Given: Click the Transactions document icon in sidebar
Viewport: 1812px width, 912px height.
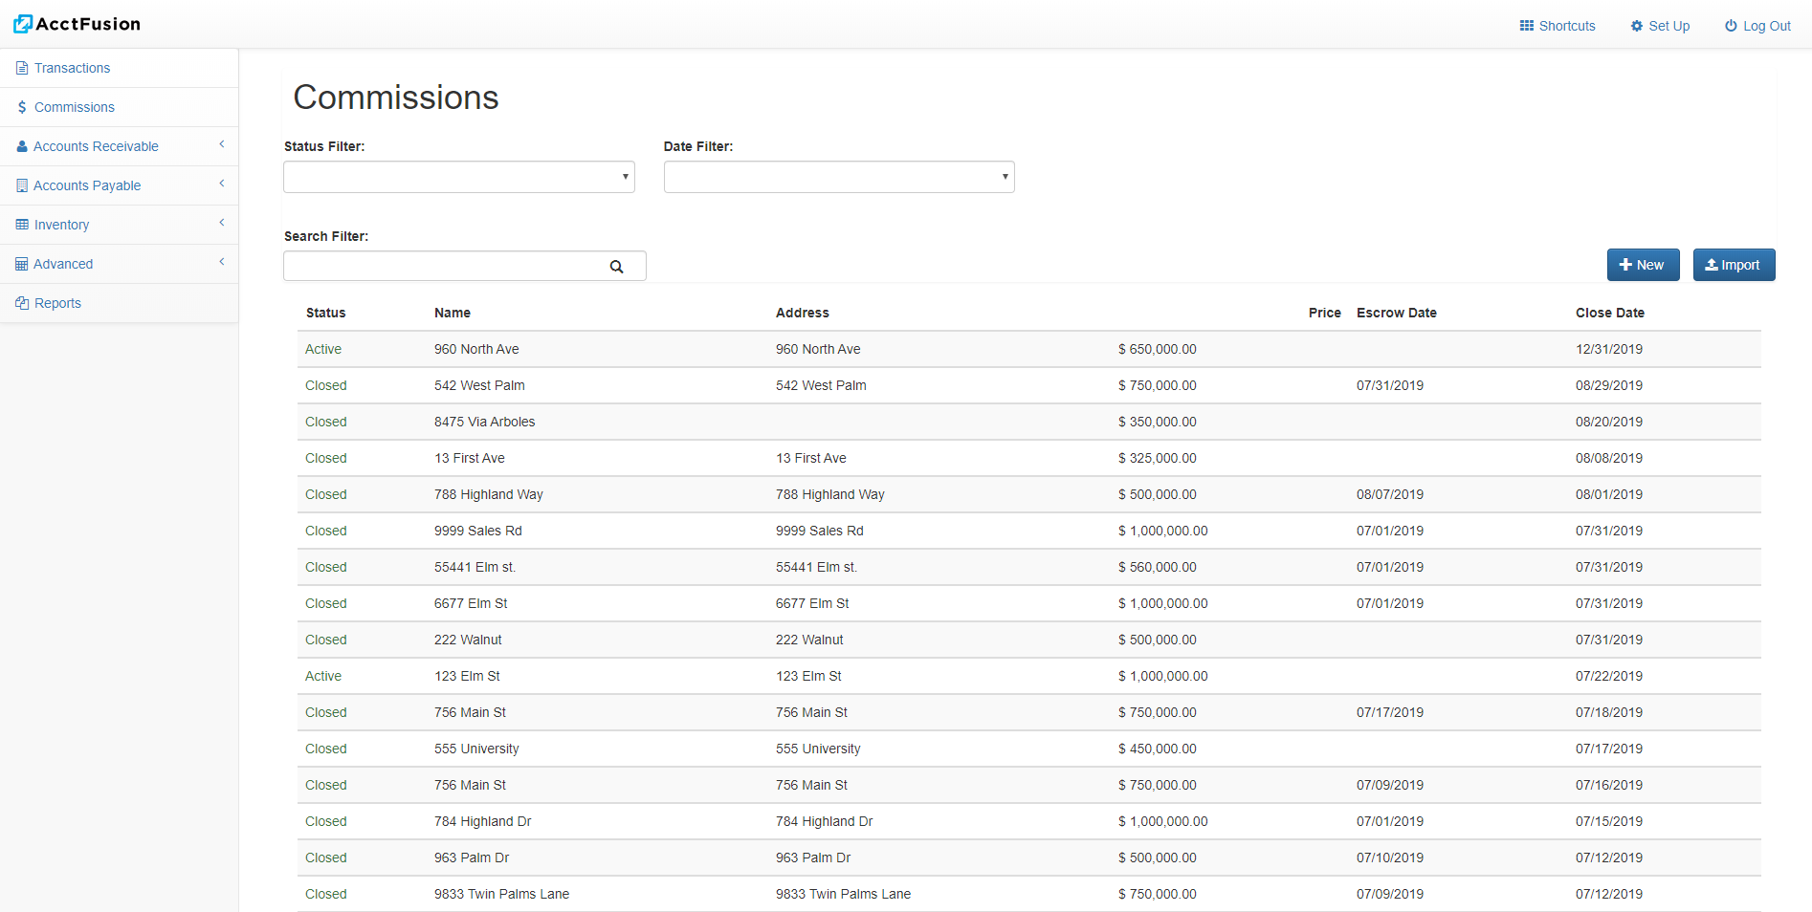Looking at the screenshot, I should 22,68.
